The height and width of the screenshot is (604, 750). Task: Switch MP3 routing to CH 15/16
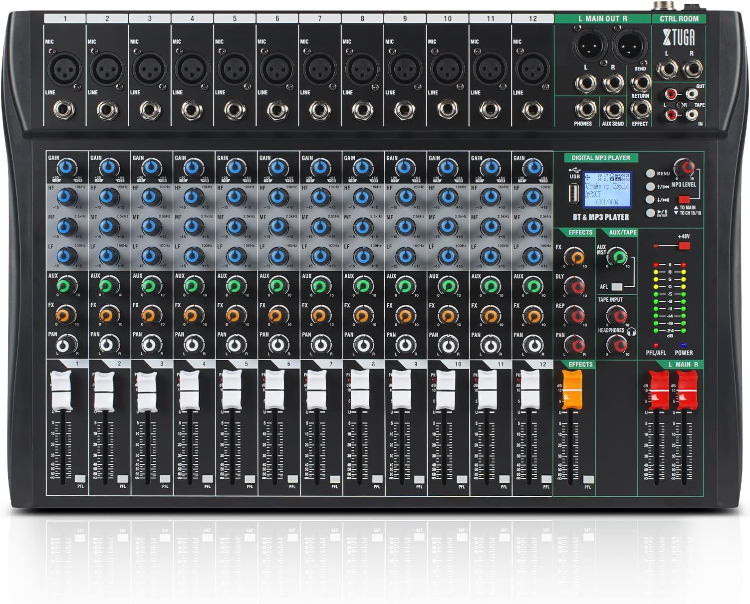684,201
